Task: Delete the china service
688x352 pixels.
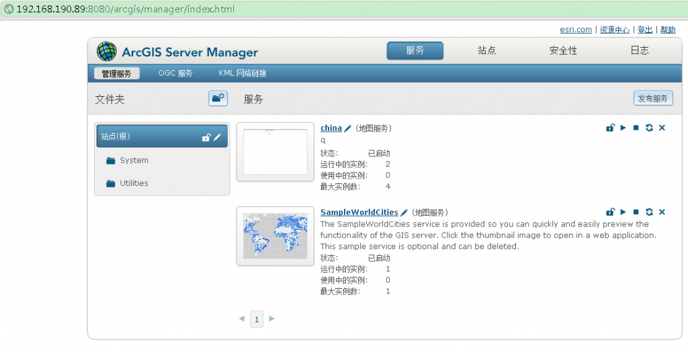Action: (x=662, y=128)
